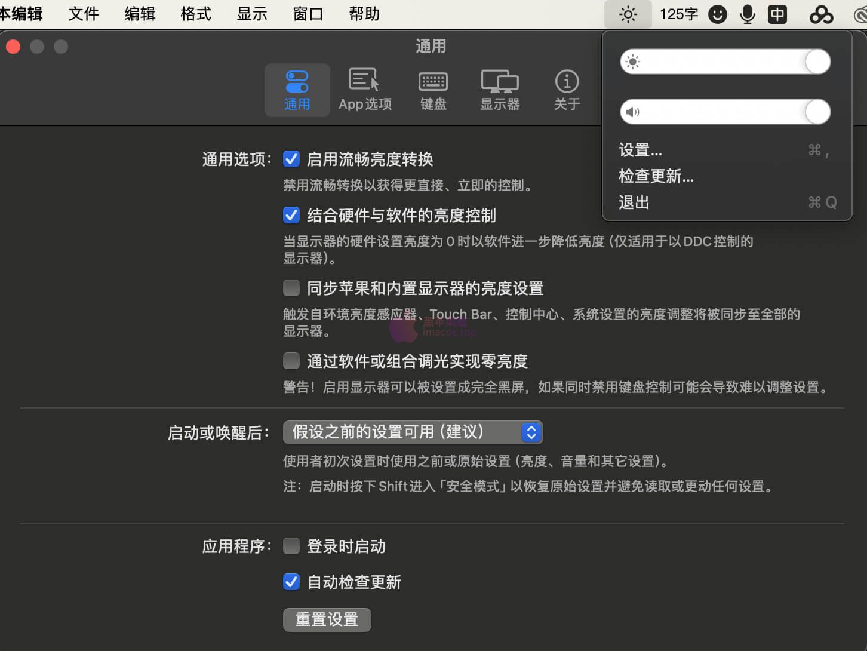Click the MonitorControl sun icon in menu bar
Viewport: 867px width, 651px height.
628,13
